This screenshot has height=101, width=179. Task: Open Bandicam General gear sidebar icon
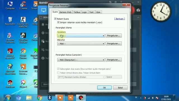tap(43, 33)
